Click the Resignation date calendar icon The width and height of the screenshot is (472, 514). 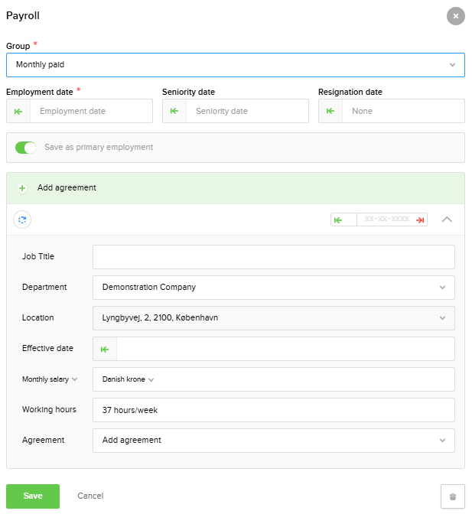click(330, 111)
